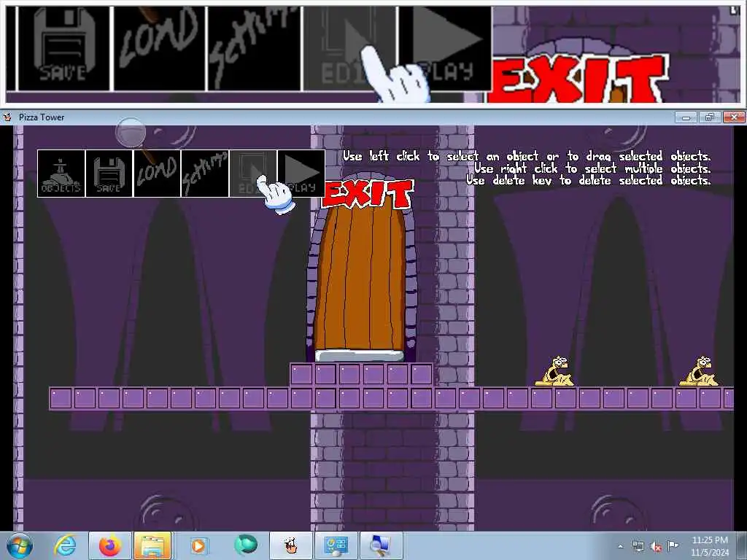Open the OBJECTS panel in the editor
747x560 pixels.
pos(61,174)
